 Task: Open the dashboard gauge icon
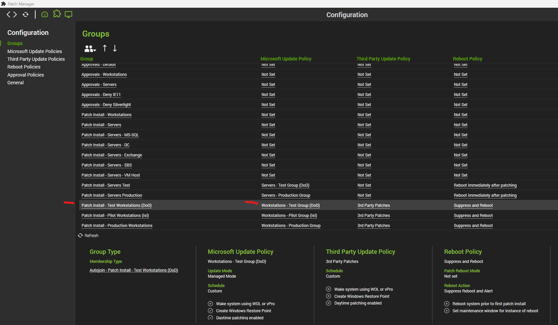point(45,14)
